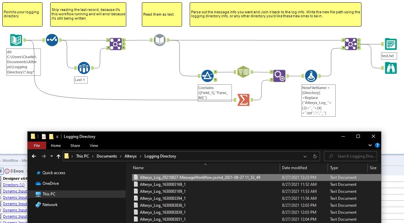Image resolution: width=404 pixels, height=223 pixels.
Task: Click the refresh button beside the address bar
Action: [x=314, y=156]
